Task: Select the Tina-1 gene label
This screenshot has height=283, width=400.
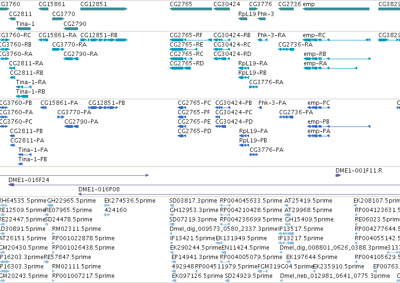Action: pos(25,24)
